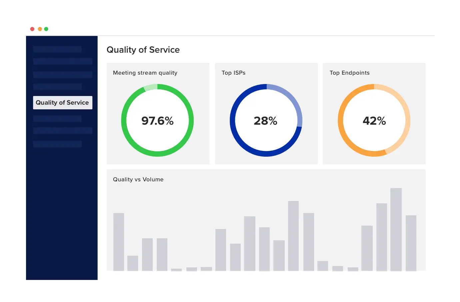
Task: Click the 97.6% meeting stream quality value
Action: (x=157, y=121)
